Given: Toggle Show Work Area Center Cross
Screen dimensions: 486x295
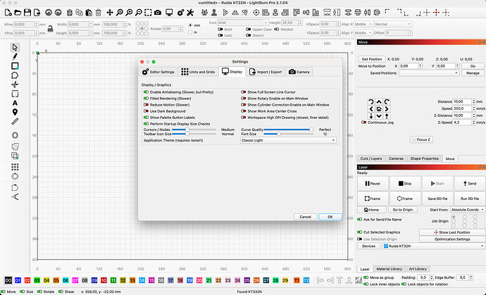Looking at the screenshot, I should tap(244, 111).
